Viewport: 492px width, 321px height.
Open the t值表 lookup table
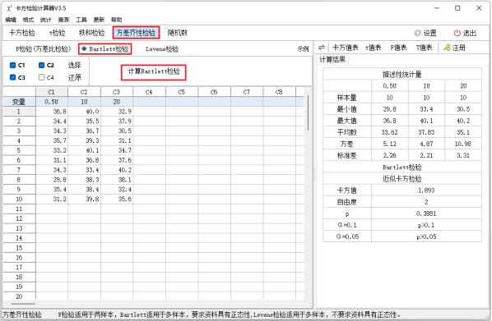374,48
